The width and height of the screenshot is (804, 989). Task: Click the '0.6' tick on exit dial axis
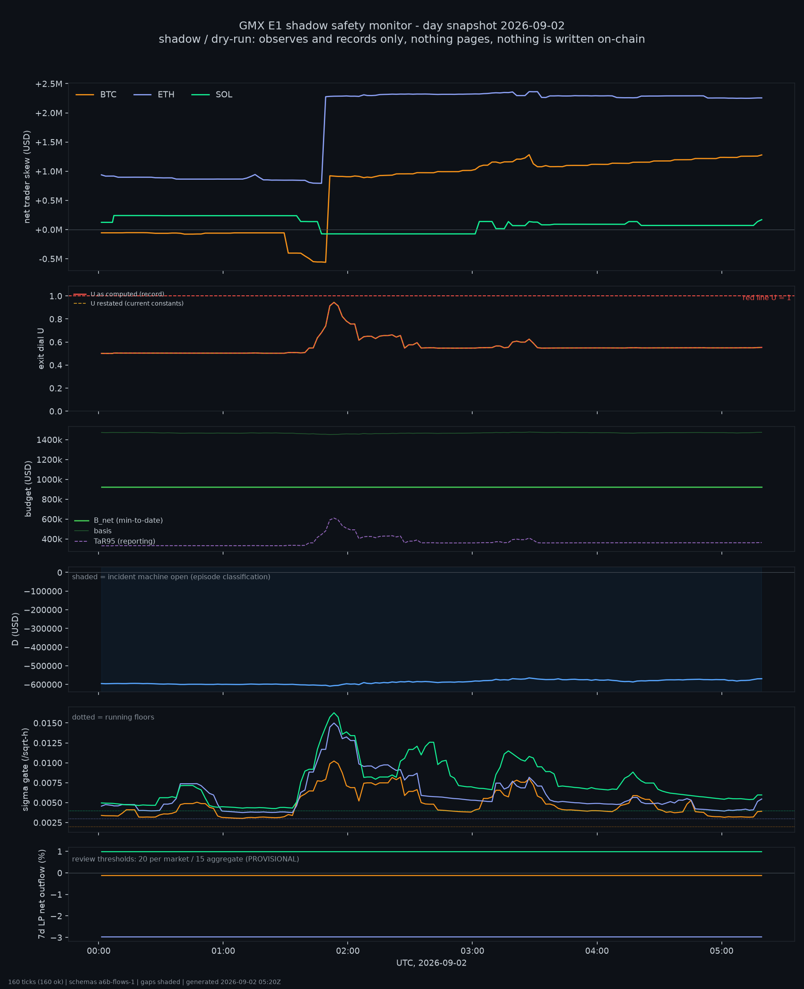click(x=56, y=343)
